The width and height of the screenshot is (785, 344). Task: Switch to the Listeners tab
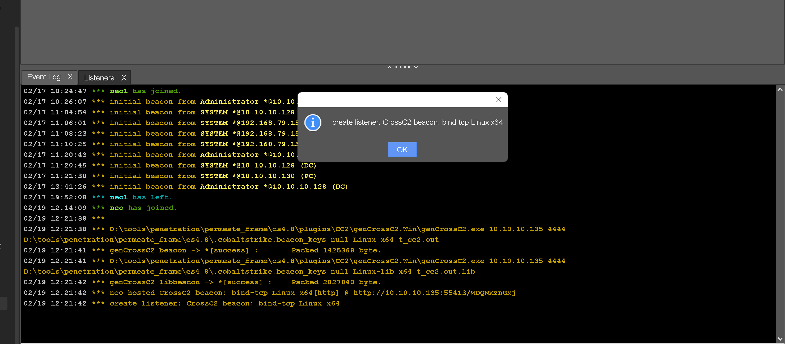pos(99,78)
